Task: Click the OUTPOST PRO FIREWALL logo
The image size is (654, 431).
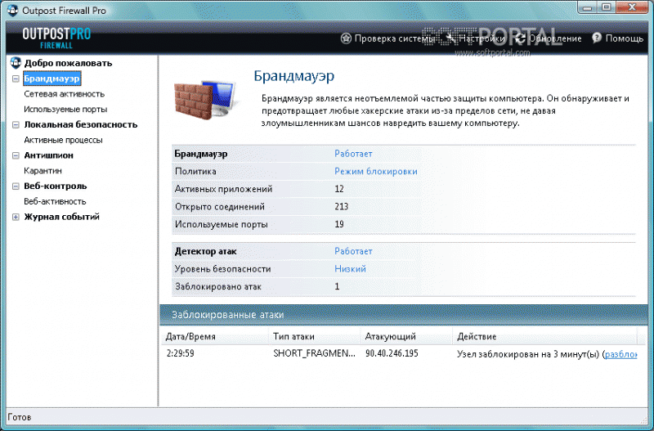Action: (56, 38)
